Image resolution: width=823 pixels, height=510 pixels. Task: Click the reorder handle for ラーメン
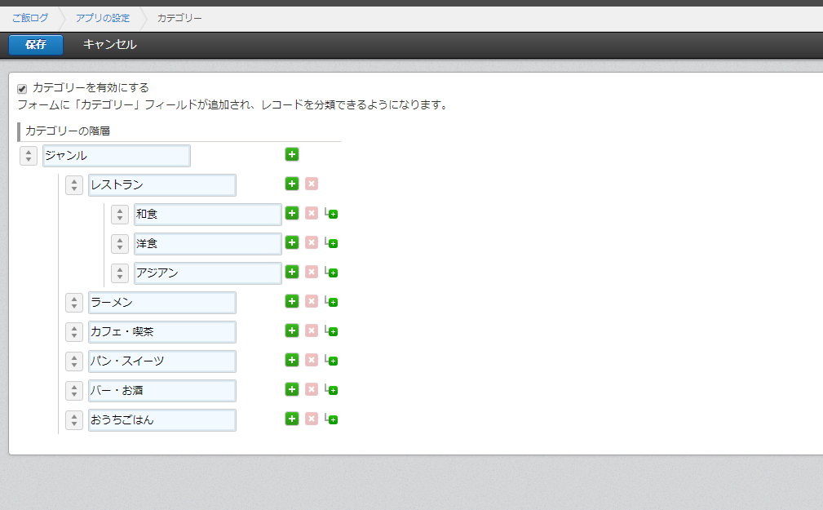tap(74, 303)
